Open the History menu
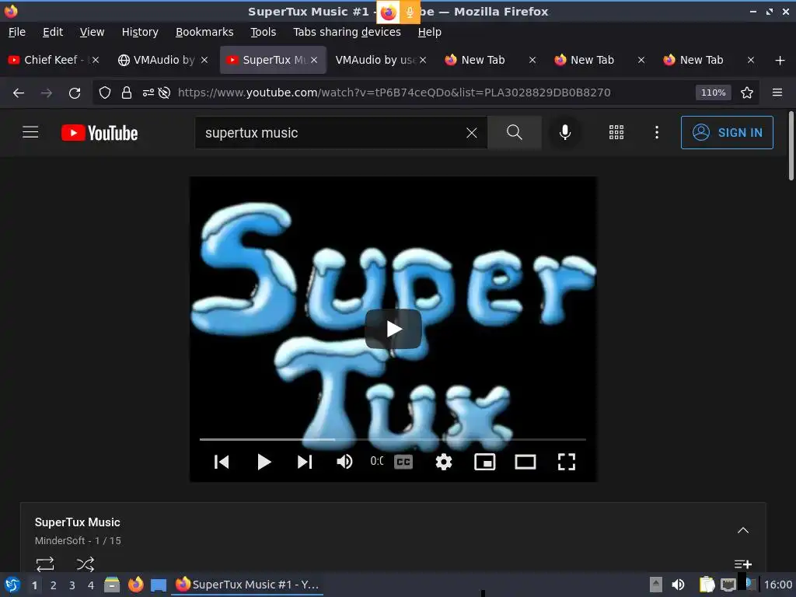 coord(140,32)
